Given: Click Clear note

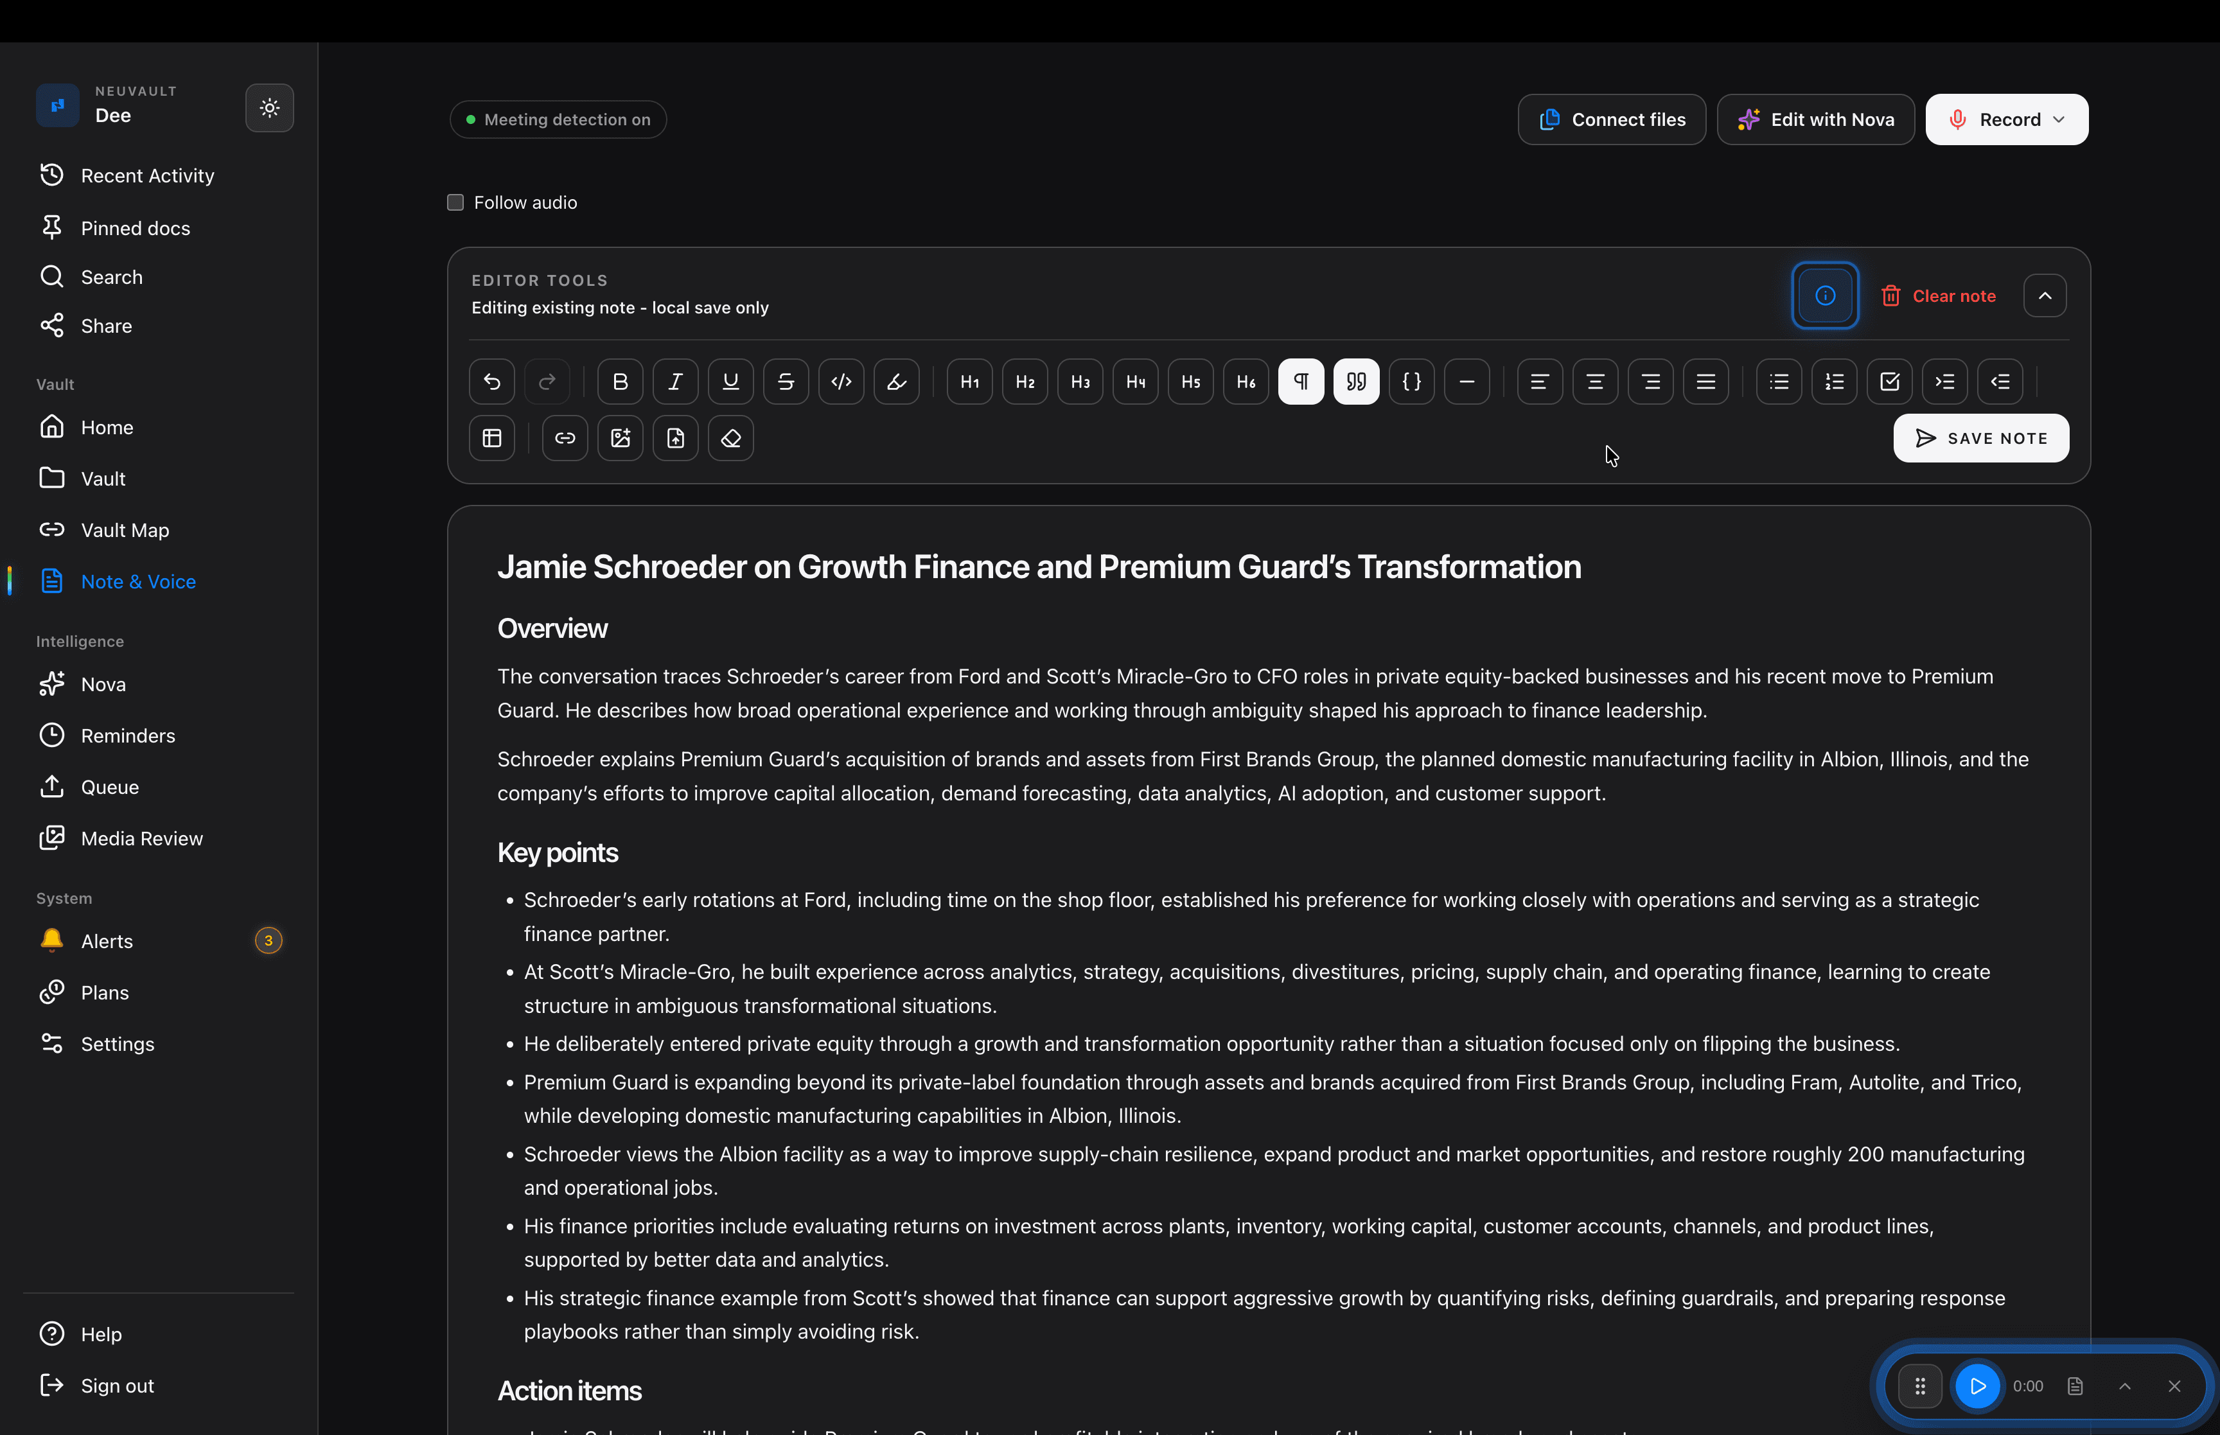Looking at the screenshot, I should pyautogui.click(x=1938, y=295).
